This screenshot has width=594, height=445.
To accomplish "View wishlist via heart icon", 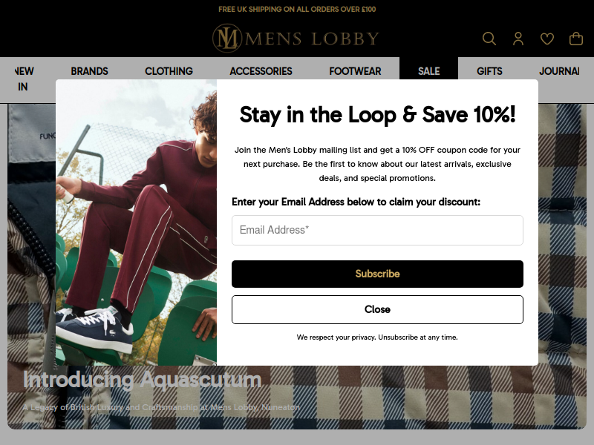I will pos(547,39).
